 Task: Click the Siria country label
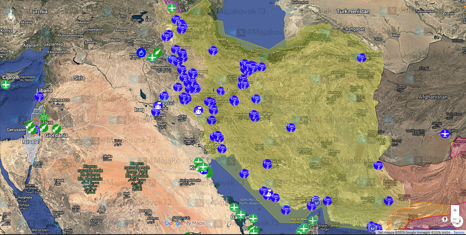tap(79, 78)
